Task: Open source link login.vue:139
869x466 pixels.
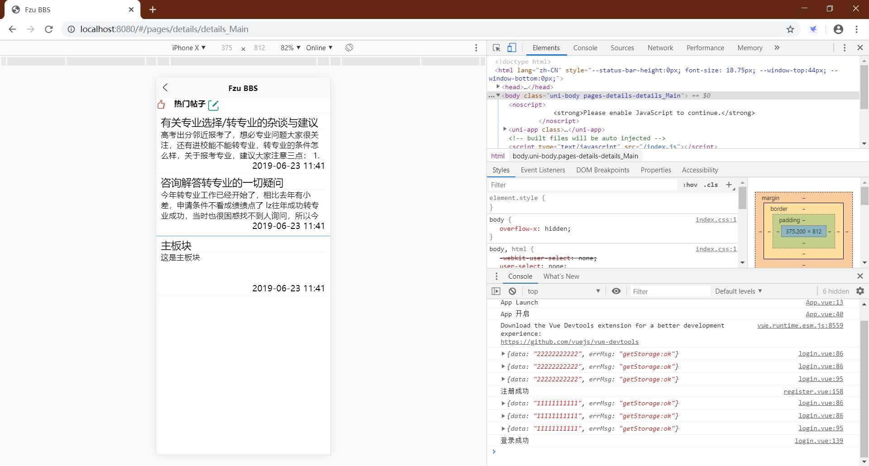Action: [x=819, y=441]
